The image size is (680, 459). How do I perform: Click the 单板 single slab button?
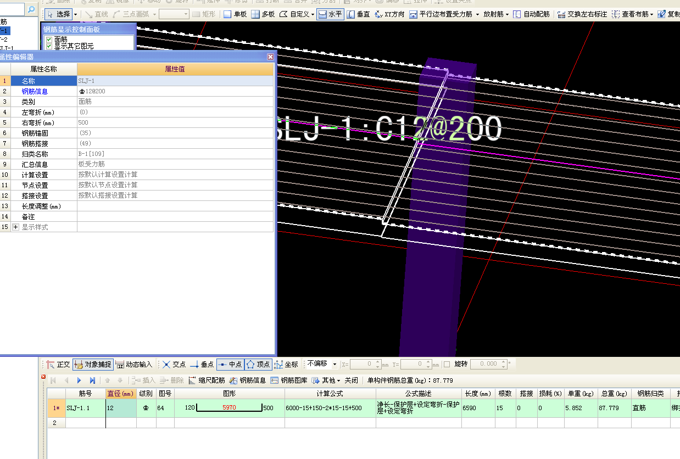click(235, 14)
